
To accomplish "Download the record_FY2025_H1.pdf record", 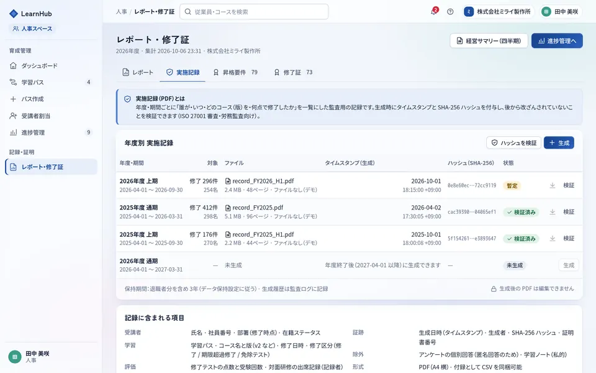I will (x=553, y=239).
